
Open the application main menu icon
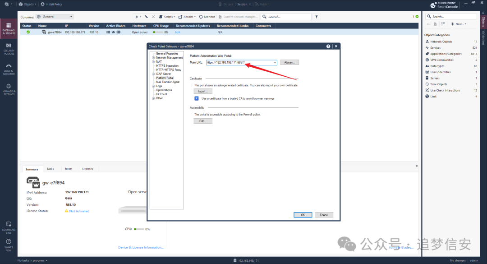(x=8, y=5)
